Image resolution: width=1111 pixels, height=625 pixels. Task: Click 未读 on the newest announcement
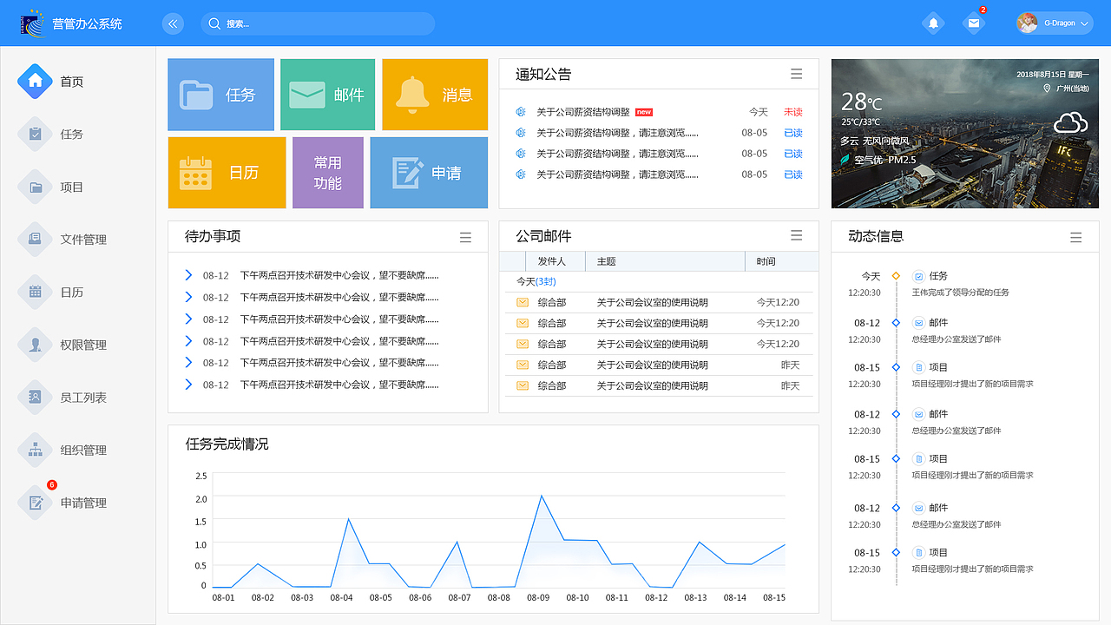pyautogui.click(x=792, y=111)
